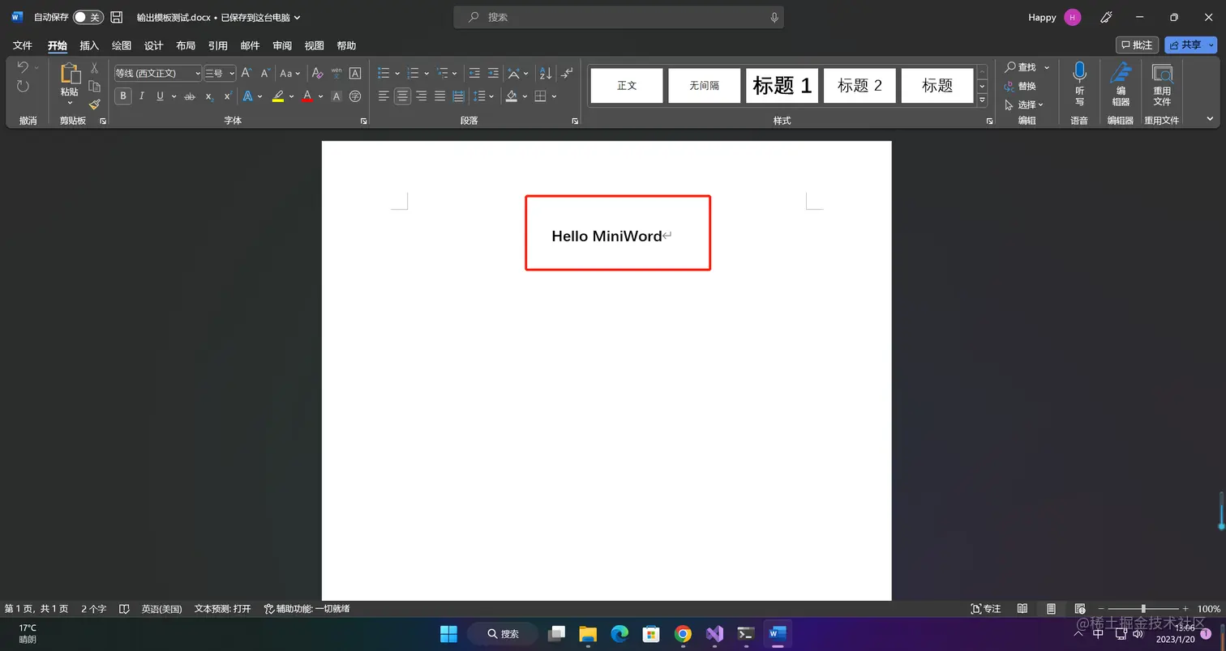The height and width of the screenshot is (651, 1226).
Task: Increase font size with the larger A
Action: coord(247,73)
